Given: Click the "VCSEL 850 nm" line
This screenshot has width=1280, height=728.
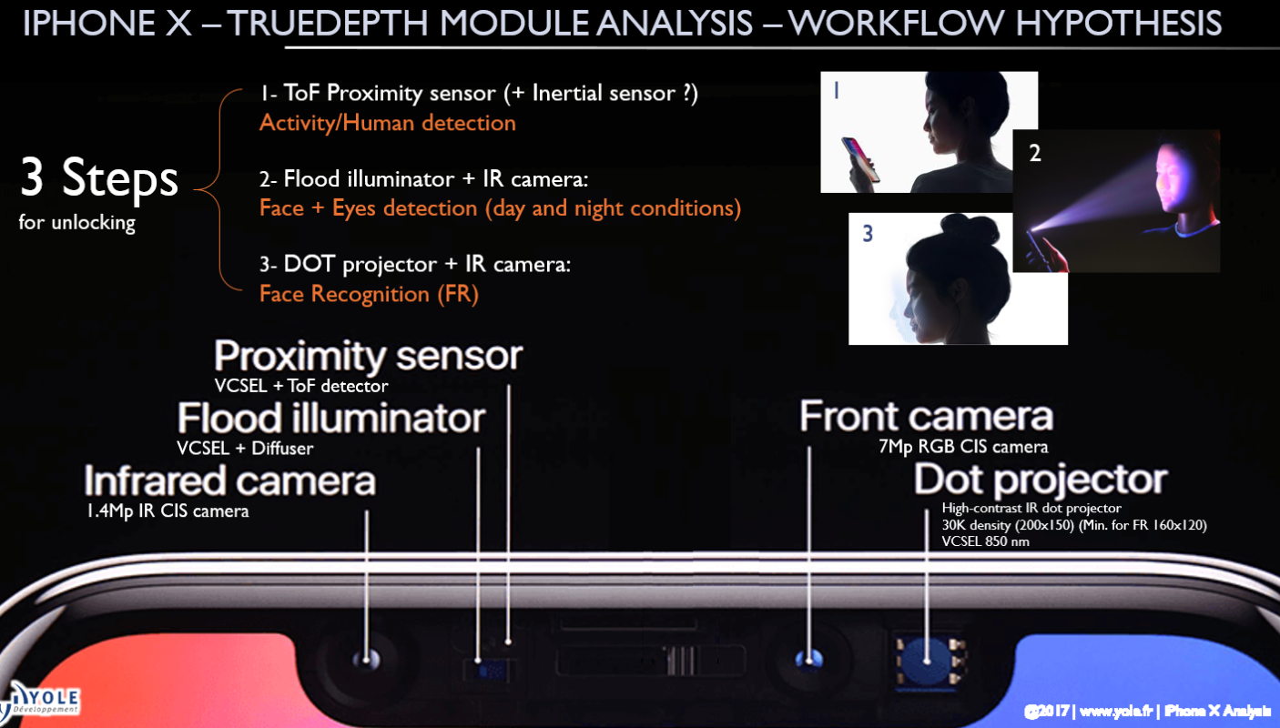Looking at the screenshot, I should (x=986, y=541).
